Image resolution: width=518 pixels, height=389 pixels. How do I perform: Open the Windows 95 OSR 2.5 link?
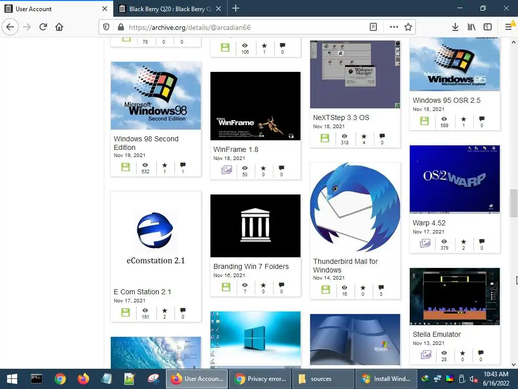[x=446, y=100]
